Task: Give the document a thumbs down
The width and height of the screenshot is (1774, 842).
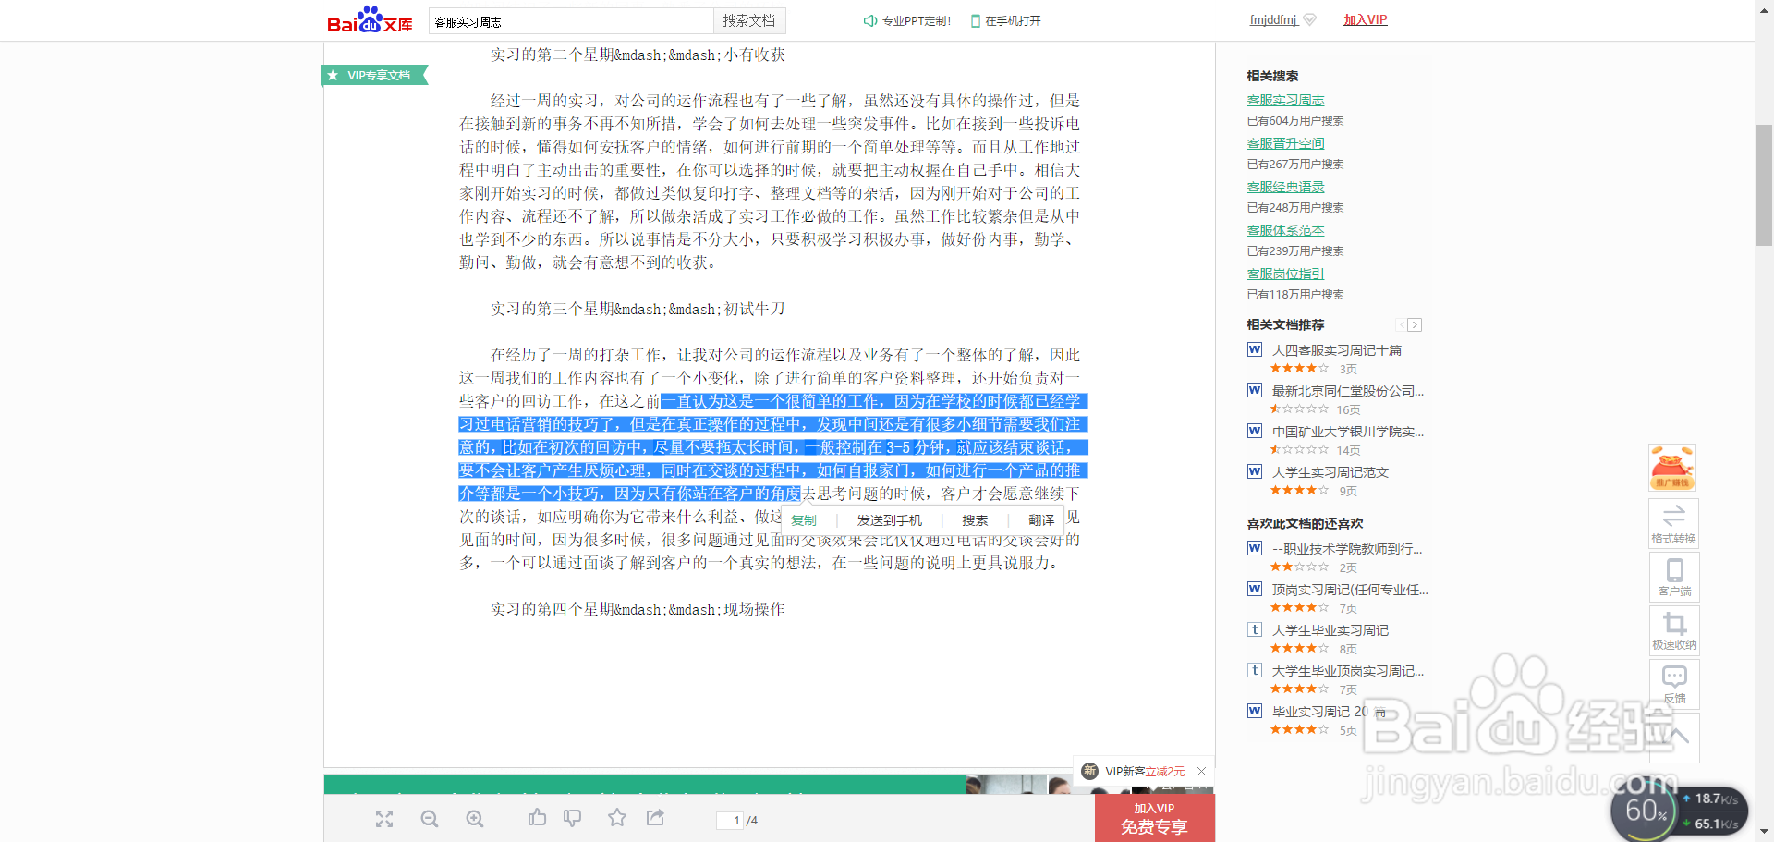Action: [573, 817]
